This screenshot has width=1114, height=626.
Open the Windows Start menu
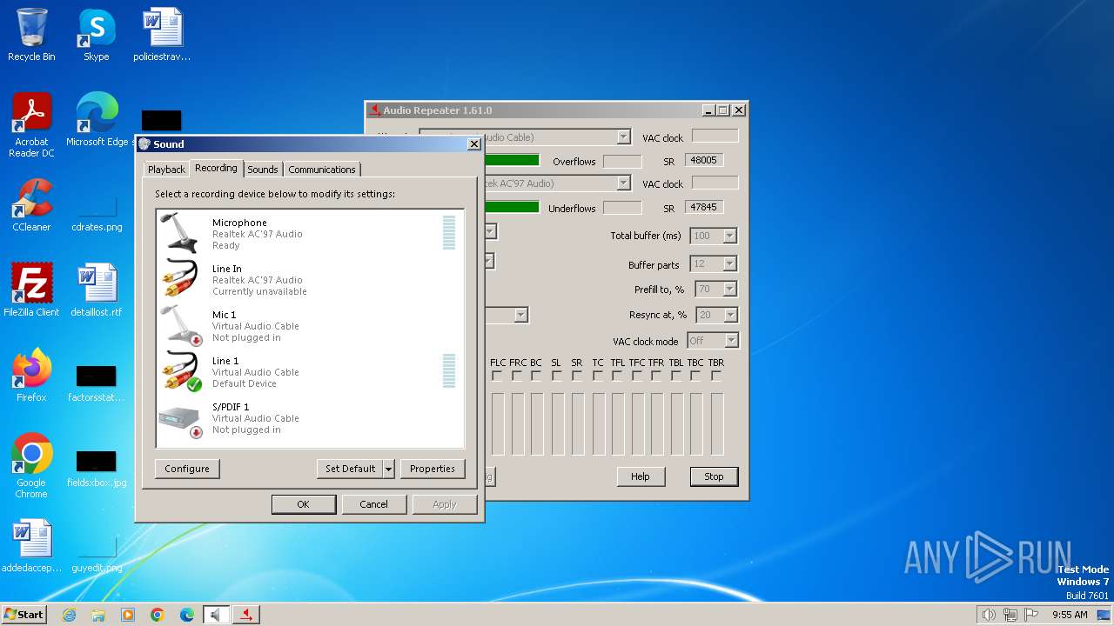(x=24, y=615)
